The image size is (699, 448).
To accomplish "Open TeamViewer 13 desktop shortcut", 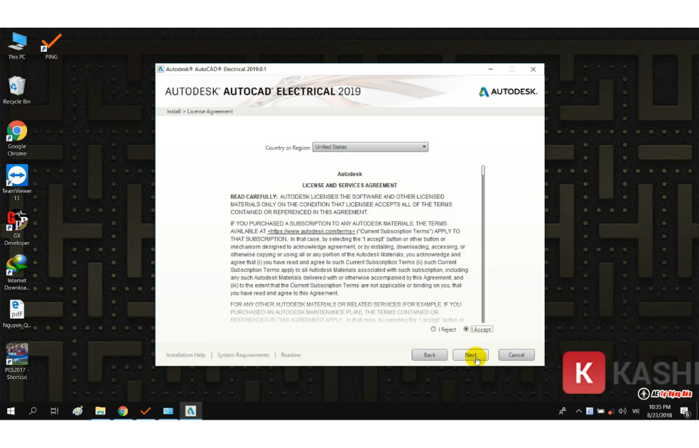I will click(x=17, y=182).
